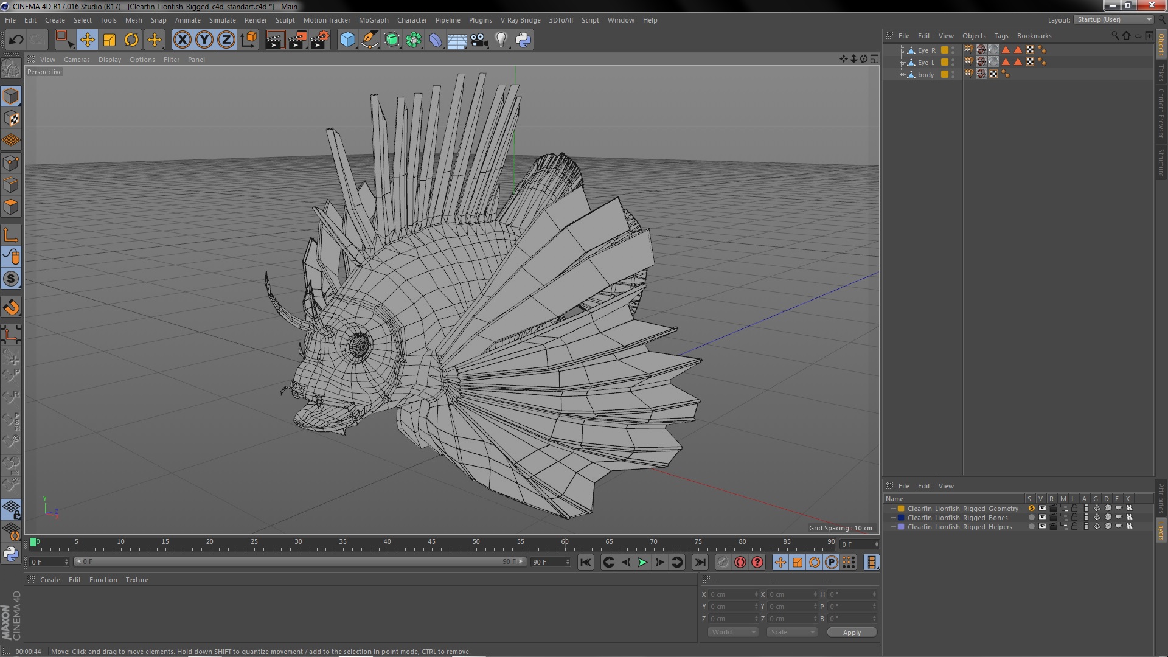Click the Apply coordinates button

(852, 633)
